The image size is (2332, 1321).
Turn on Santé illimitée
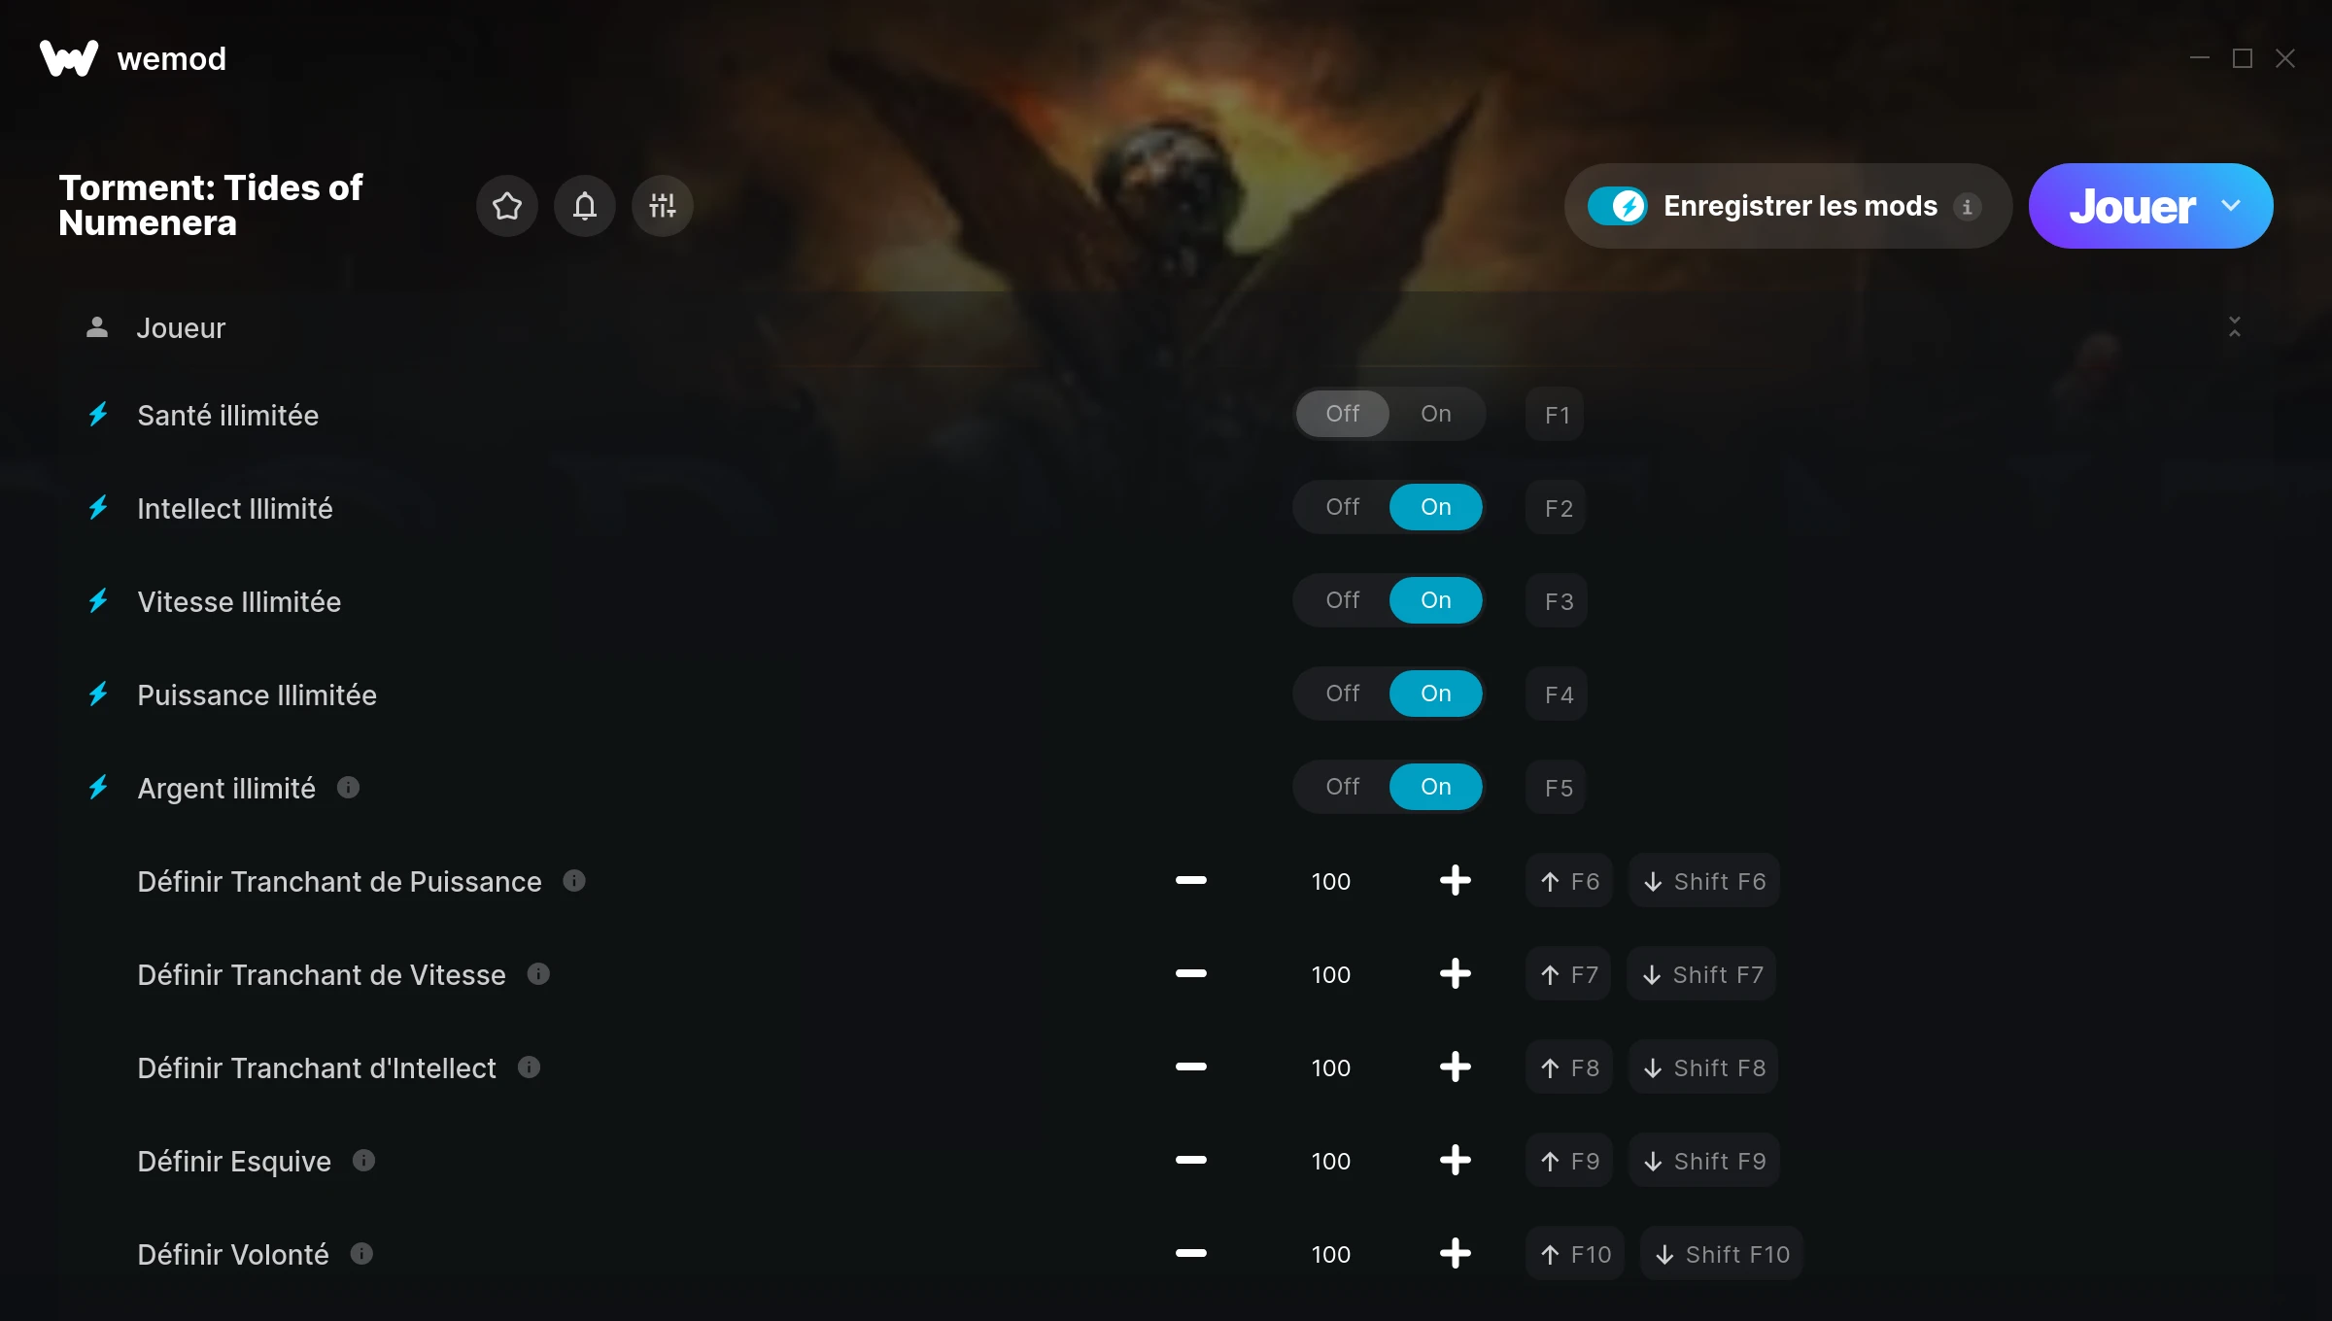(x=1436, y=414)
